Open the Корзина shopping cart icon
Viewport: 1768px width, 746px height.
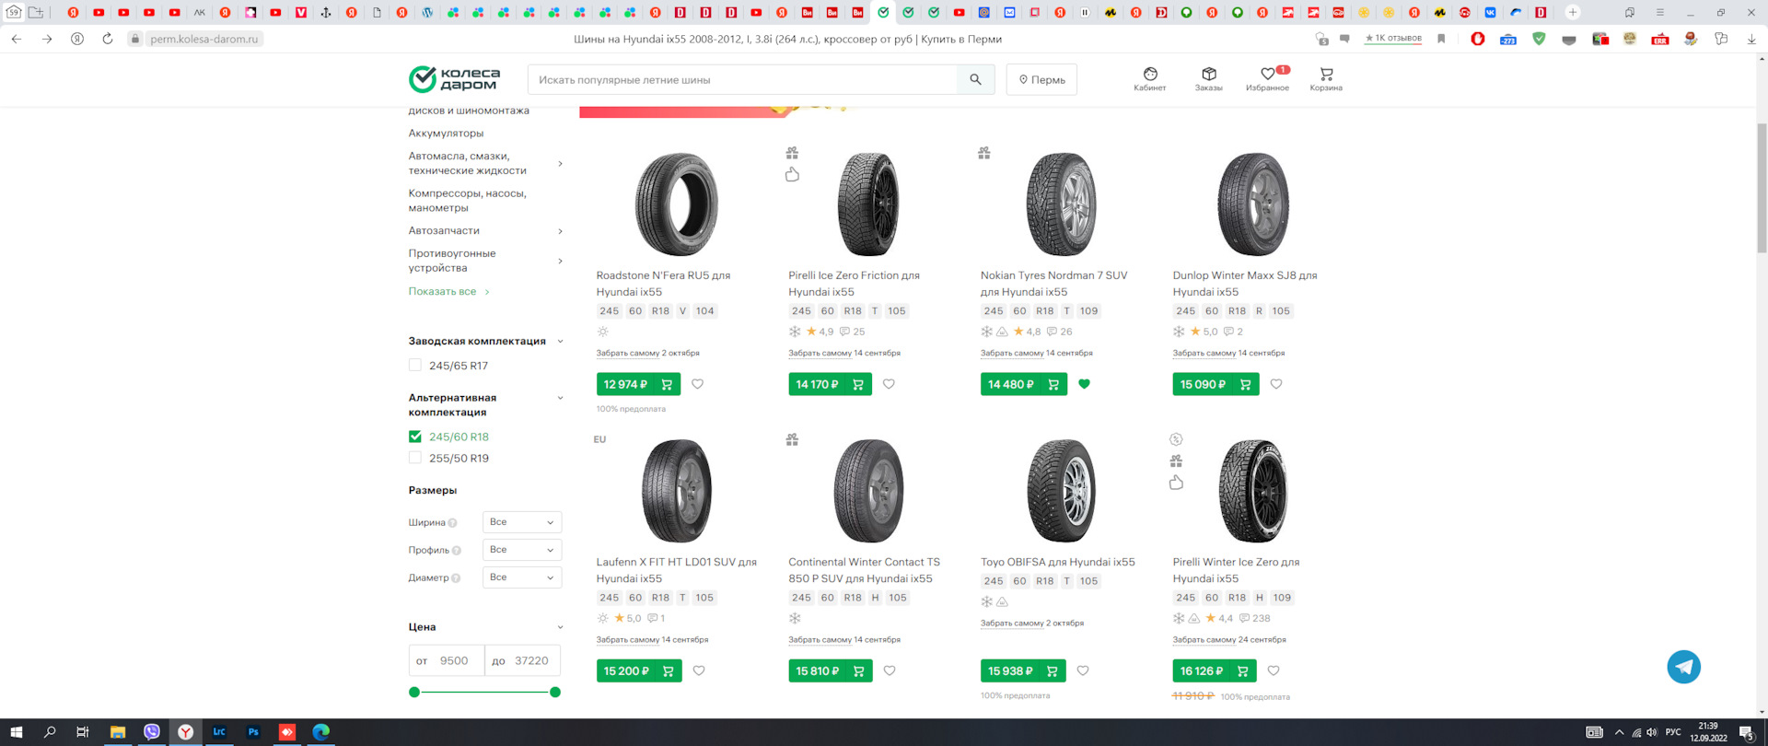click(1326, 78)
